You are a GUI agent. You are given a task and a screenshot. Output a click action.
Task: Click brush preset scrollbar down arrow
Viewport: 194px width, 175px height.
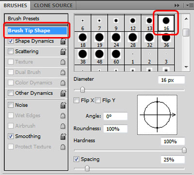coord(186,67)
